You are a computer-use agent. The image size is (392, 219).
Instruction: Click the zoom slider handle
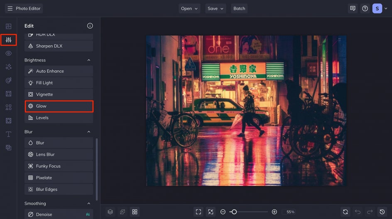[x=234, y=212]
